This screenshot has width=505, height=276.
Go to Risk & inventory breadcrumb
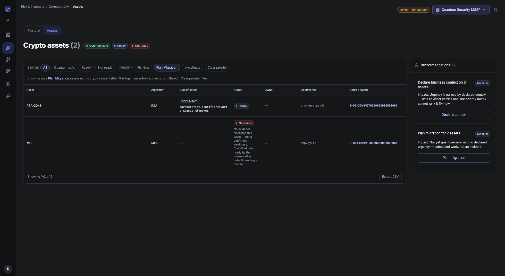[33, 7]
